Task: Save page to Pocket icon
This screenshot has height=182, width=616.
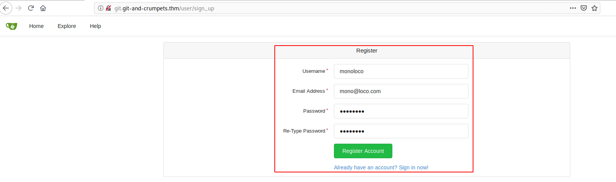Action: pyautogui.click(x=584, y=8)
